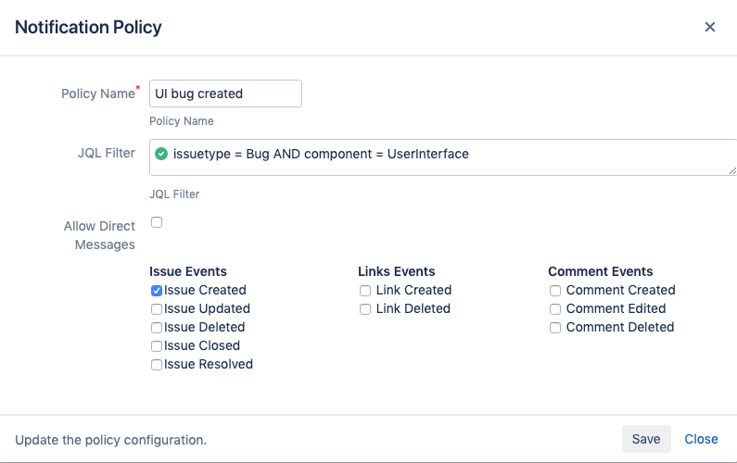Enable the Comment Created checkbox

coord(555,290)
